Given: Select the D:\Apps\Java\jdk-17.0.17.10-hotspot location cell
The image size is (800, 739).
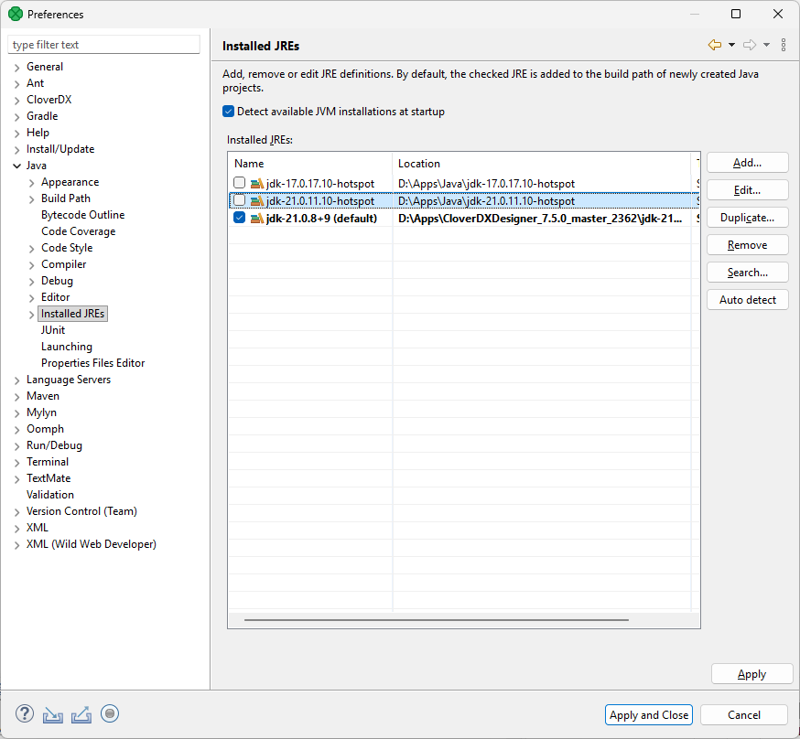Looking at the screenshot, I should click(x=541, y=184).
